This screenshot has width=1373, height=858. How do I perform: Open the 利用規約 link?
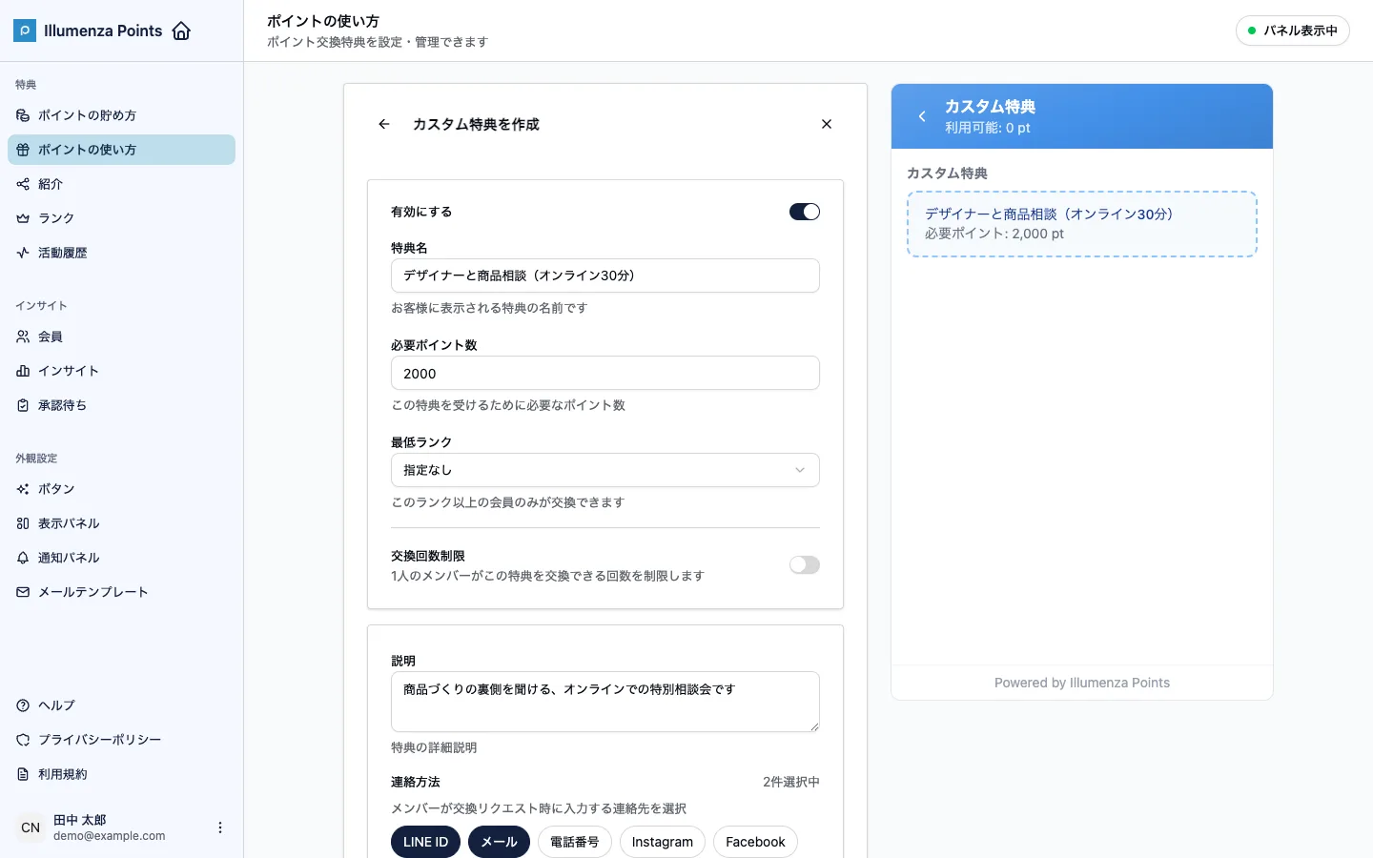tap(121, 774)
